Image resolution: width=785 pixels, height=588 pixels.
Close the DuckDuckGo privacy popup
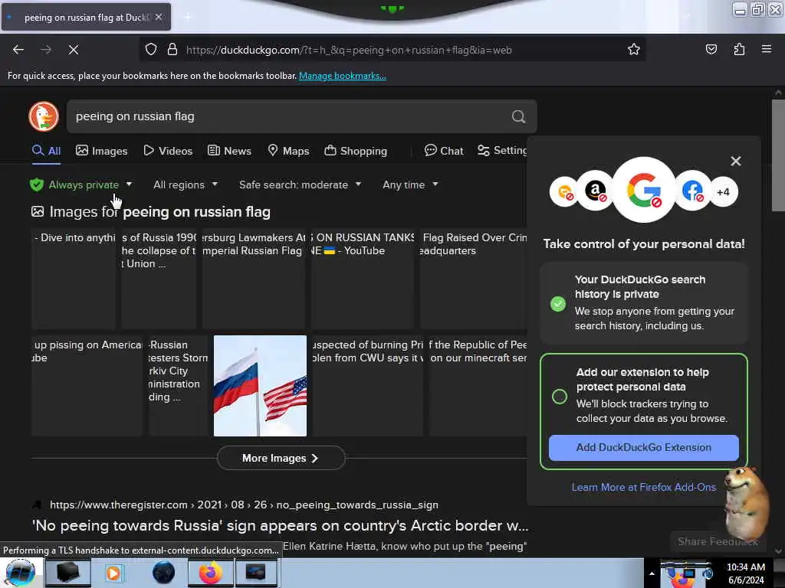point(735,161)
